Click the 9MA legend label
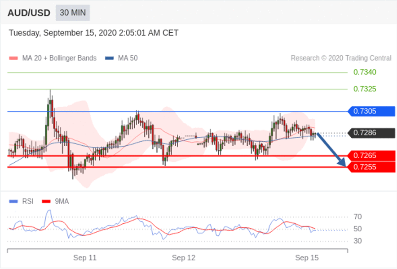 pyautogui.click(x=62, y=201)
